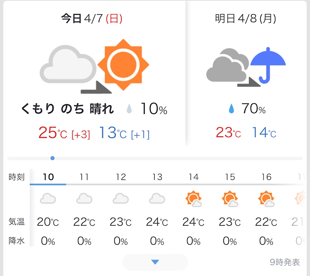
Task: Click the blue dot on timeline slider
Action: pyautogui.click(x=52, y=158)
